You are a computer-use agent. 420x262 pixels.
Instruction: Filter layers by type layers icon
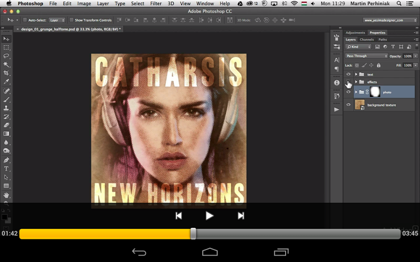point(393,47)
